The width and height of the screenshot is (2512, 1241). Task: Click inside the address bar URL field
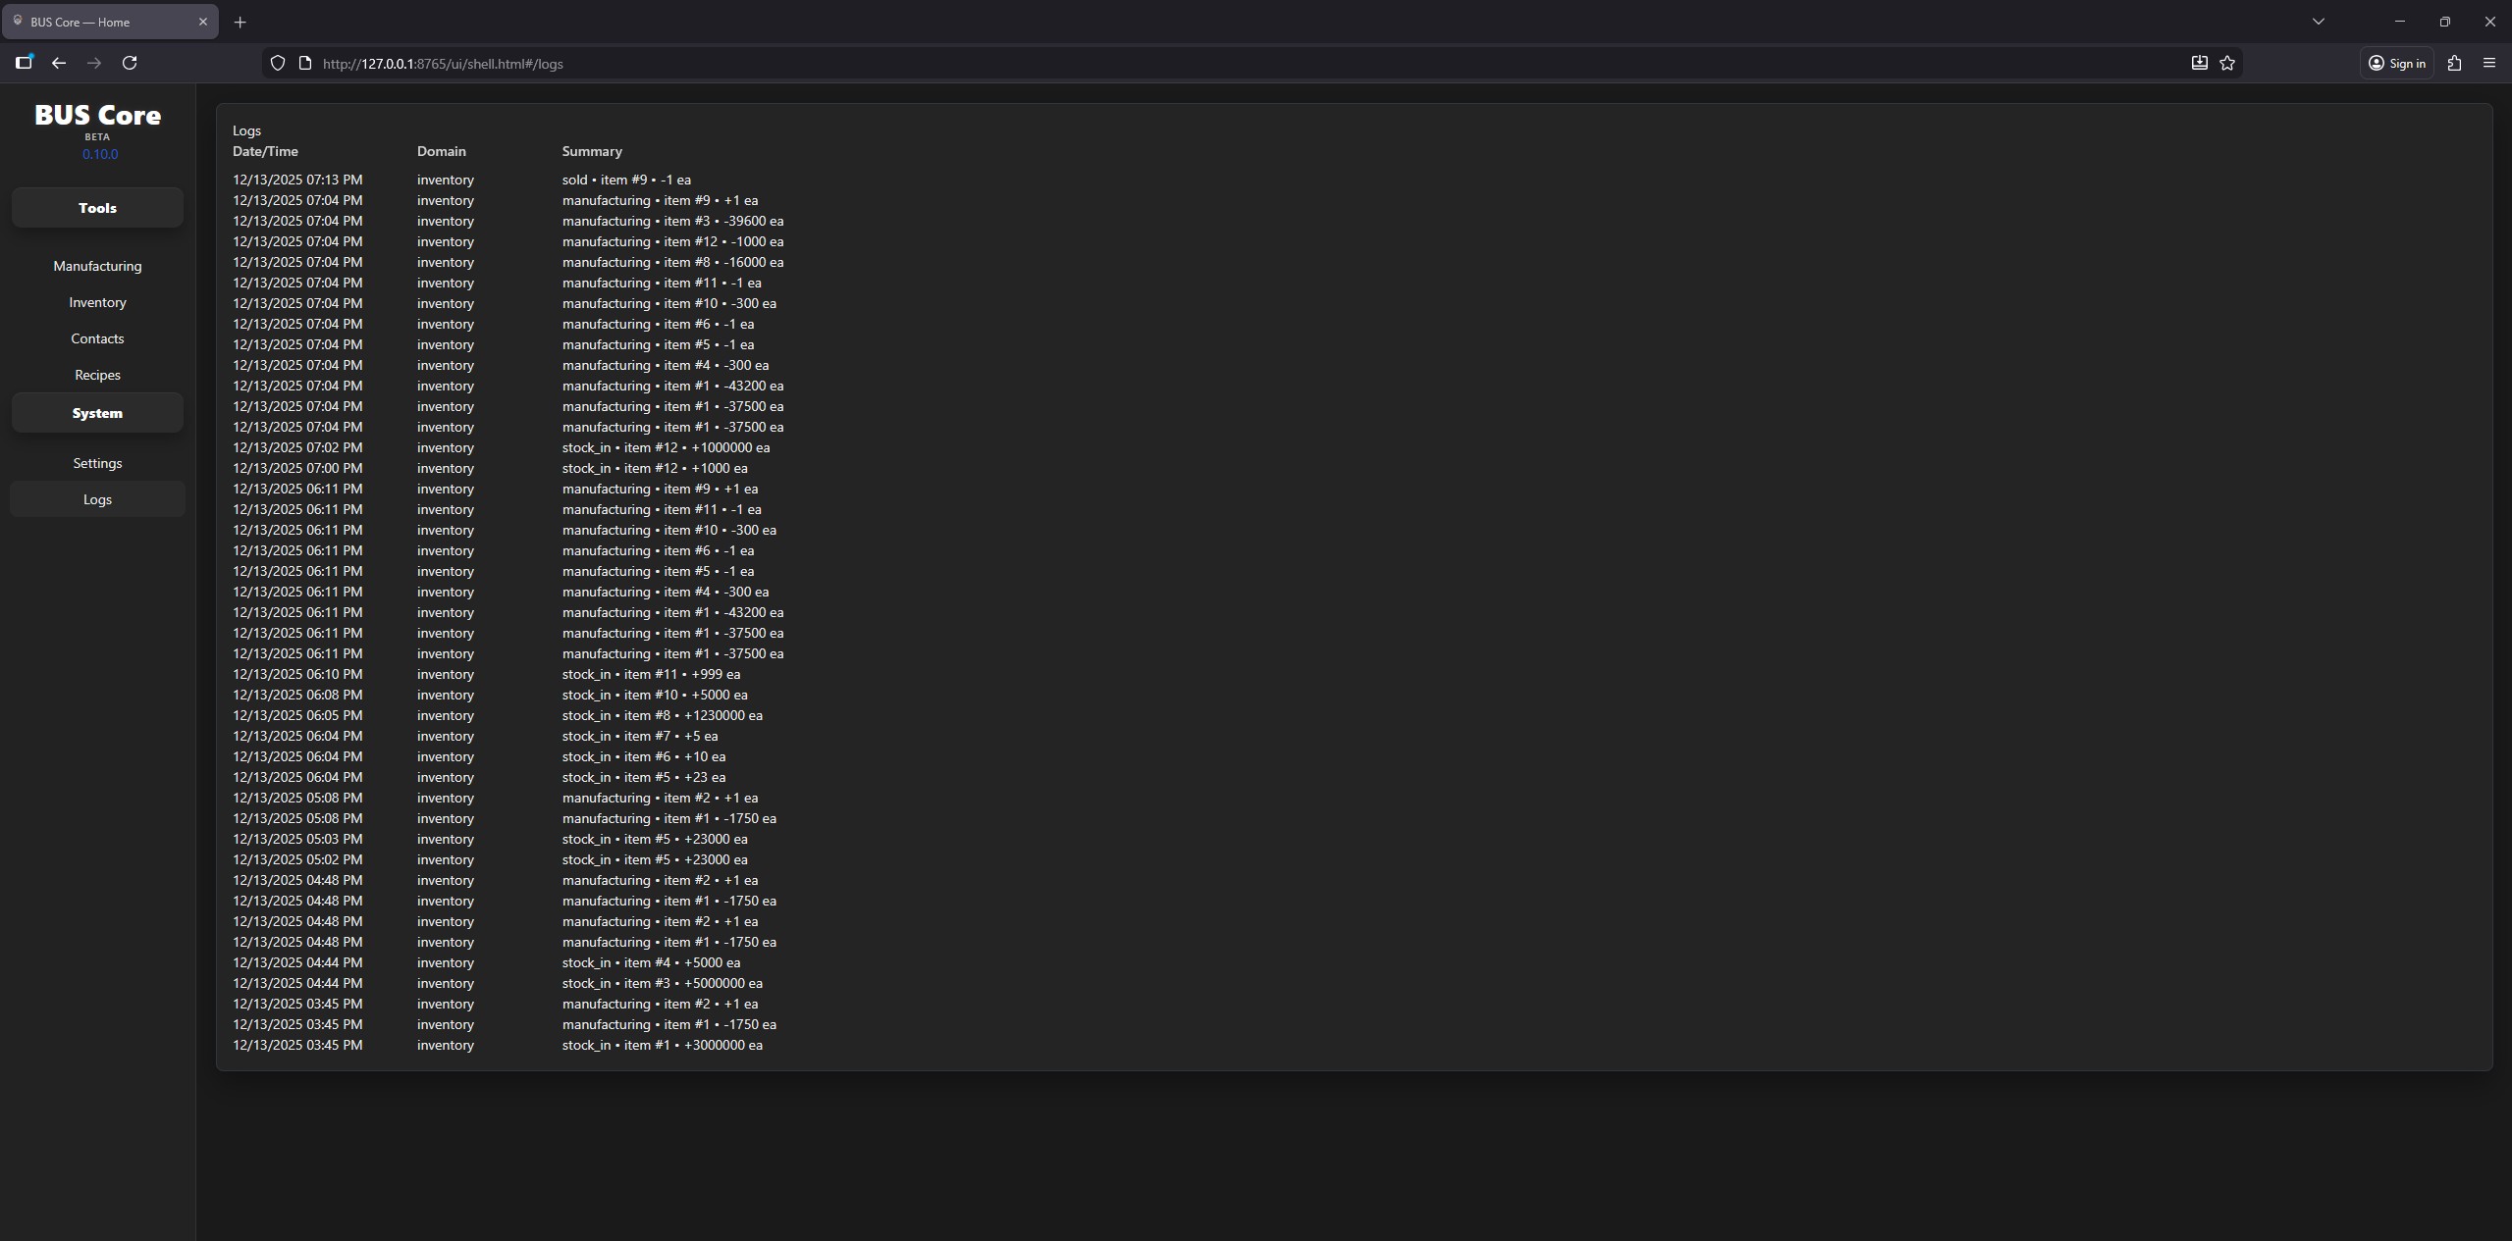(x=687, y=63)
